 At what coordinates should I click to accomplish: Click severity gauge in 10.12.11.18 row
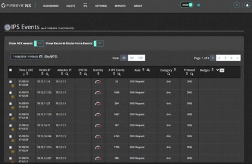(x=98, y=82)
